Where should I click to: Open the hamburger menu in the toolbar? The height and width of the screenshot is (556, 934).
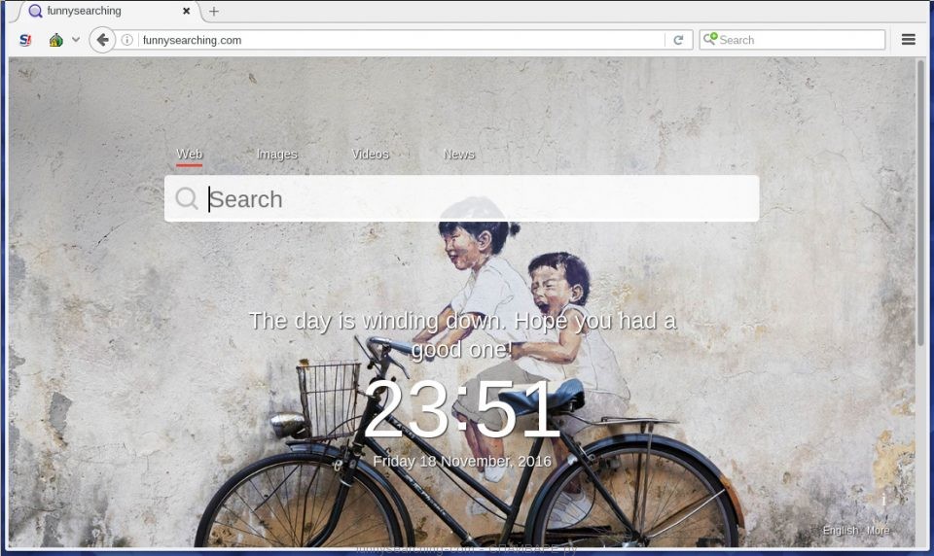(x=908, y=40)
